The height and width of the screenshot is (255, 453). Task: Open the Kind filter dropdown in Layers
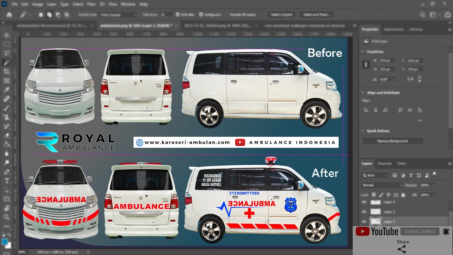[375, 175]
